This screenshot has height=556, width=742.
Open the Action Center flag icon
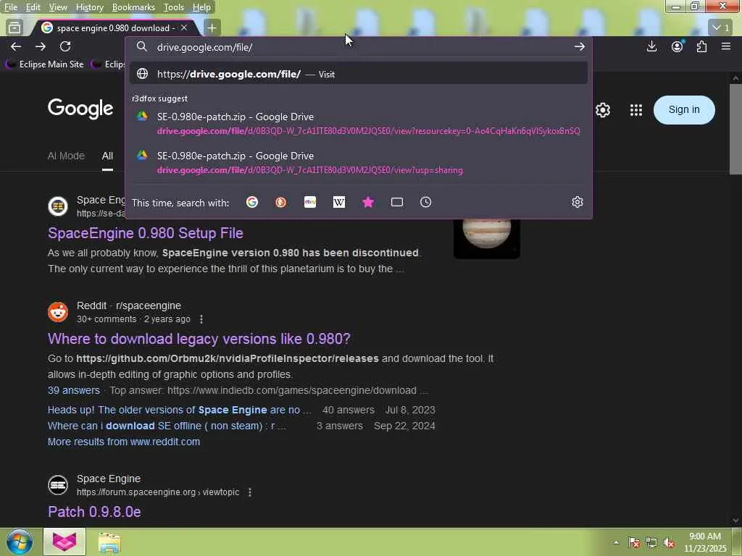634,543
